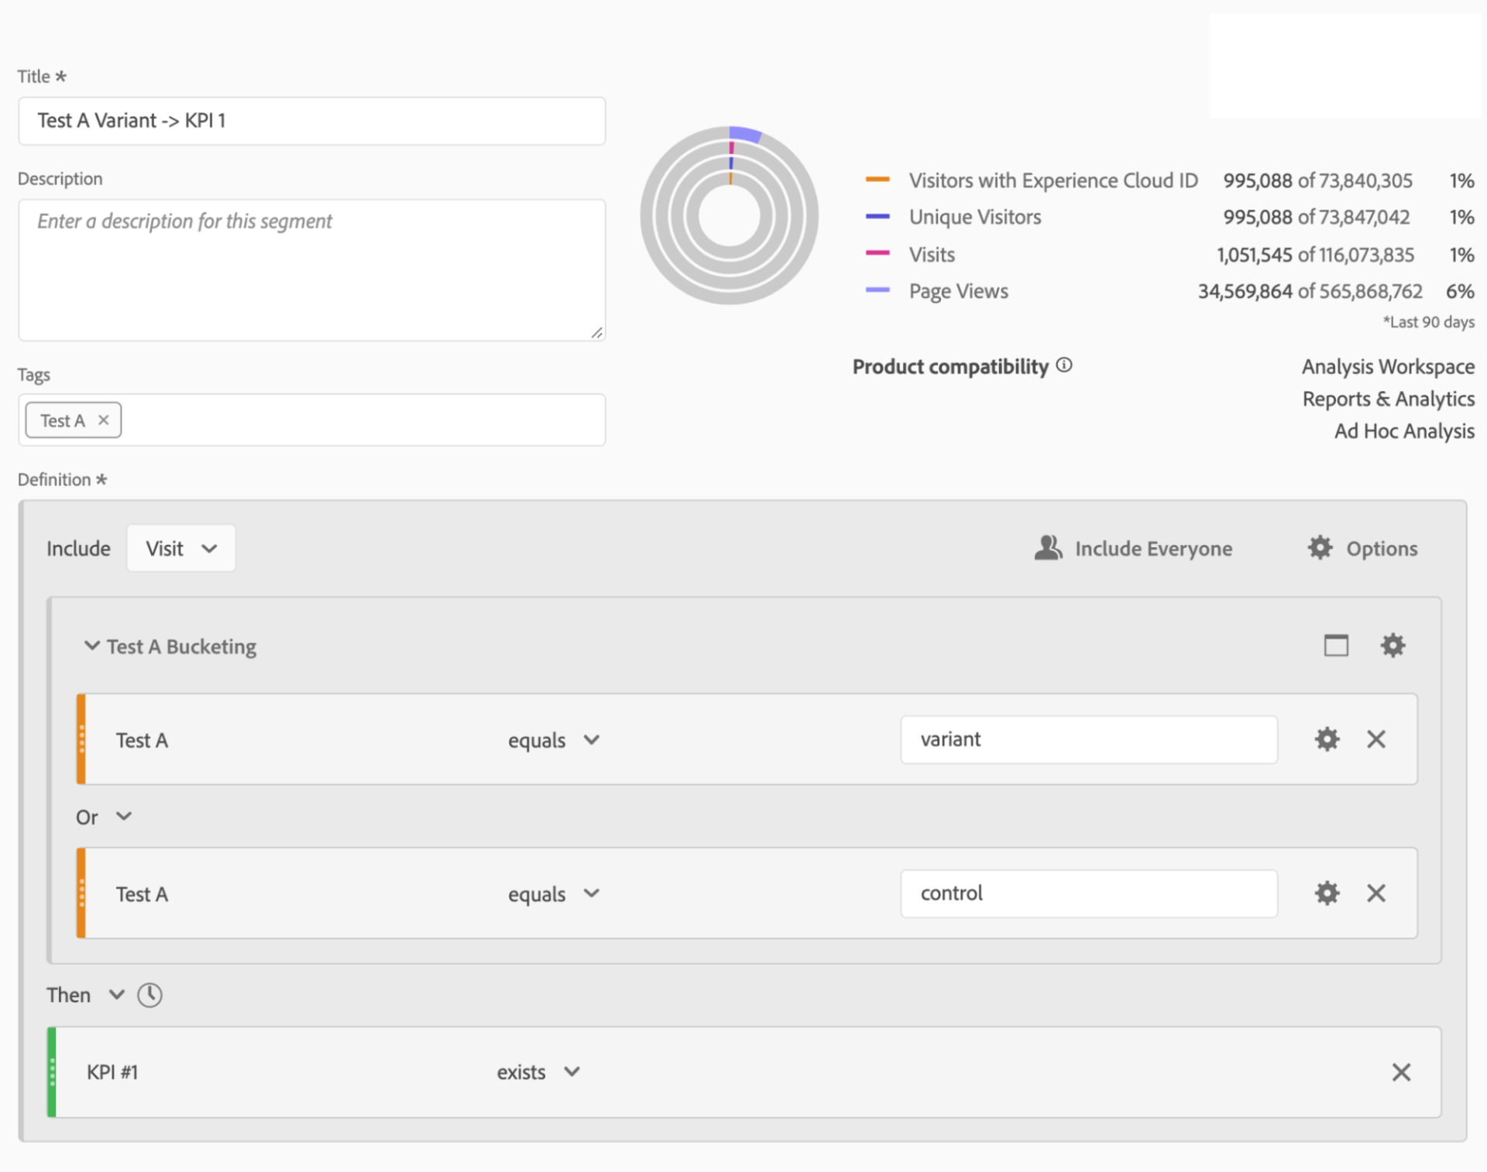Click the container view icon beside the bucketing gear

pyautogui.click(x=1335, y=646)
